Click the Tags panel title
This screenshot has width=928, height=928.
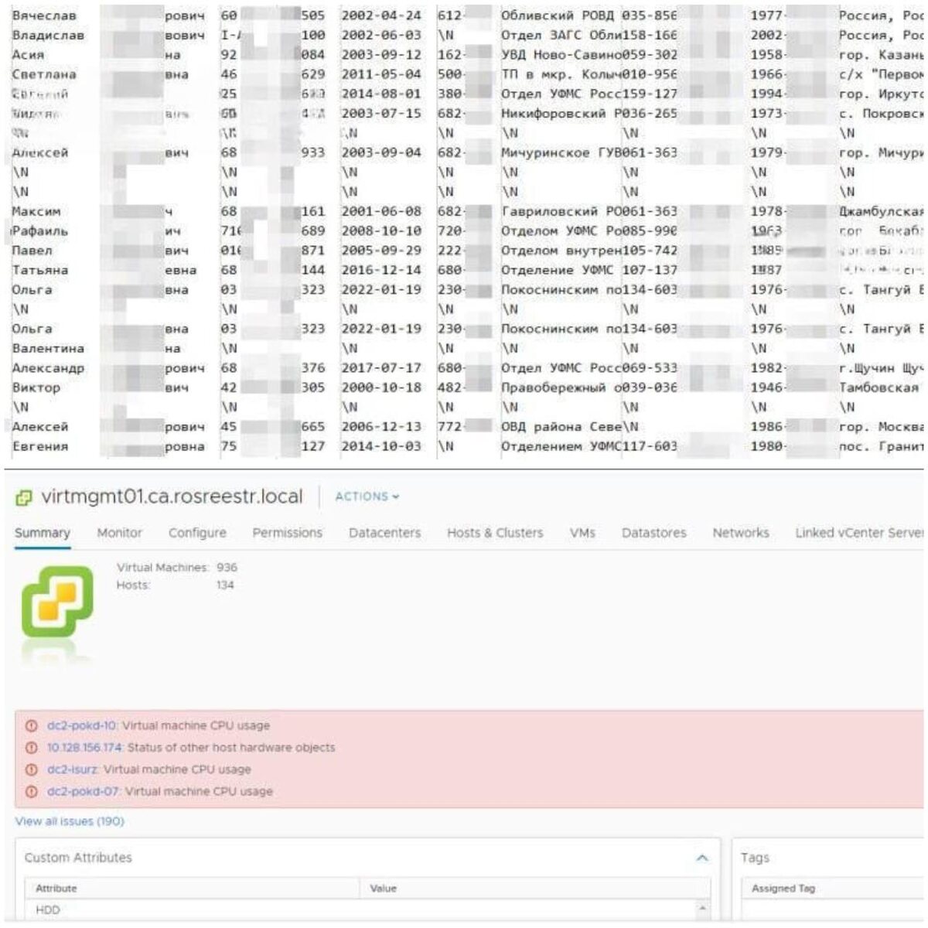755,858
